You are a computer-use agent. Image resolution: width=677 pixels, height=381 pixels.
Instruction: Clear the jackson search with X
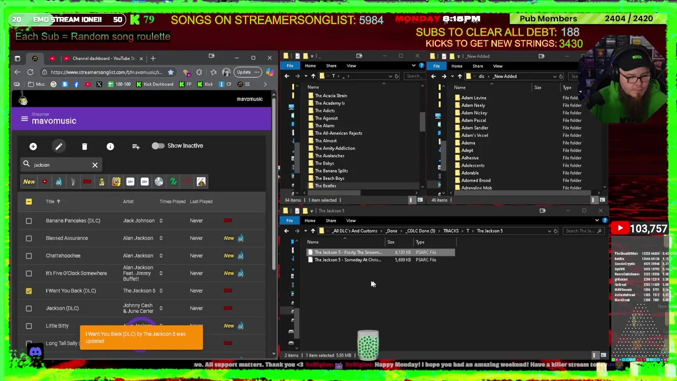[95, 165]
